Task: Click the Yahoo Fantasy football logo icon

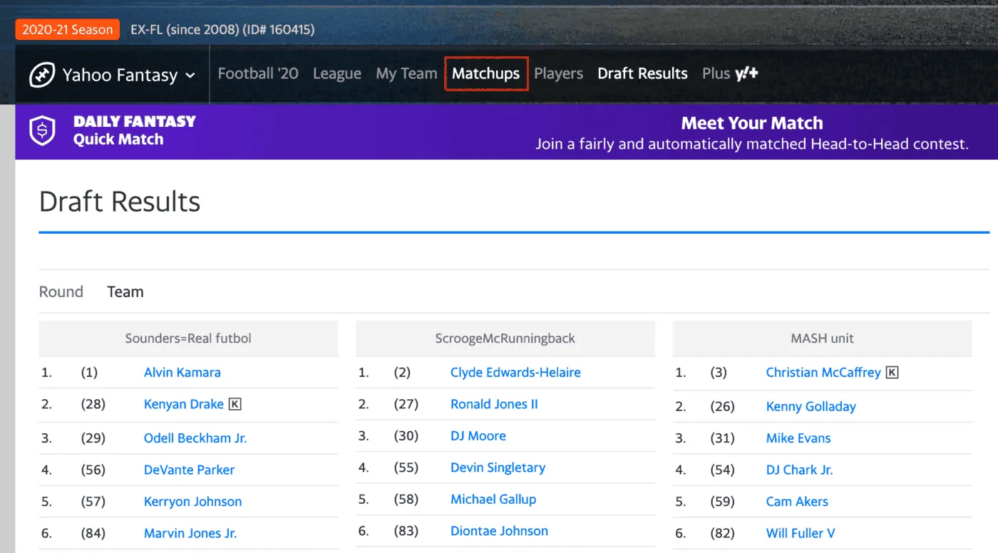Action: click(x=42, y=75)
